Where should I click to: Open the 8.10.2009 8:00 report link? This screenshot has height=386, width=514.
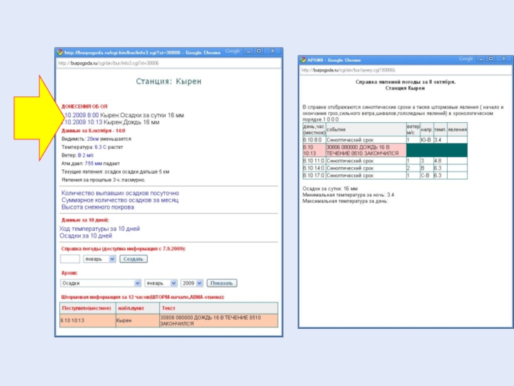tap(81, 115)
